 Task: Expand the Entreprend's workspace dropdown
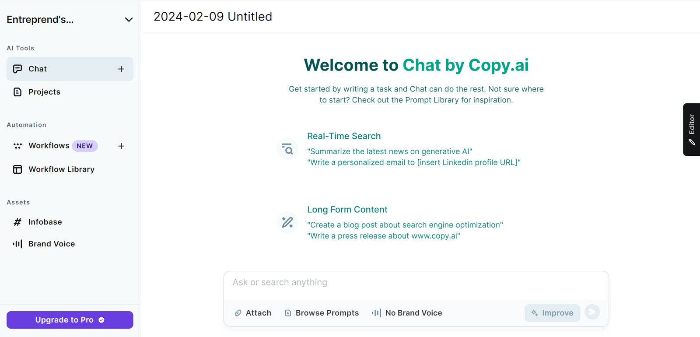point(129,20)
